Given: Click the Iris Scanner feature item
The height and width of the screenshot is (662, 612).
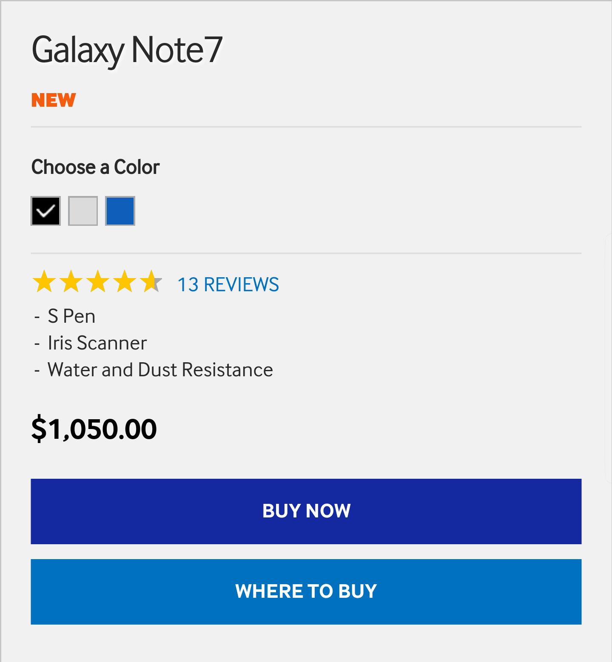Looking at the screenshot, I should (x=97, y=343).
